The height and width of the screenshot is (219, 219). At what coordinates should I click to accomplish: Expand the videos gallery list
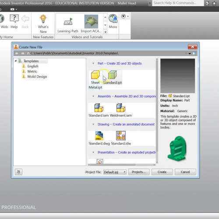(x=105, y=32)
